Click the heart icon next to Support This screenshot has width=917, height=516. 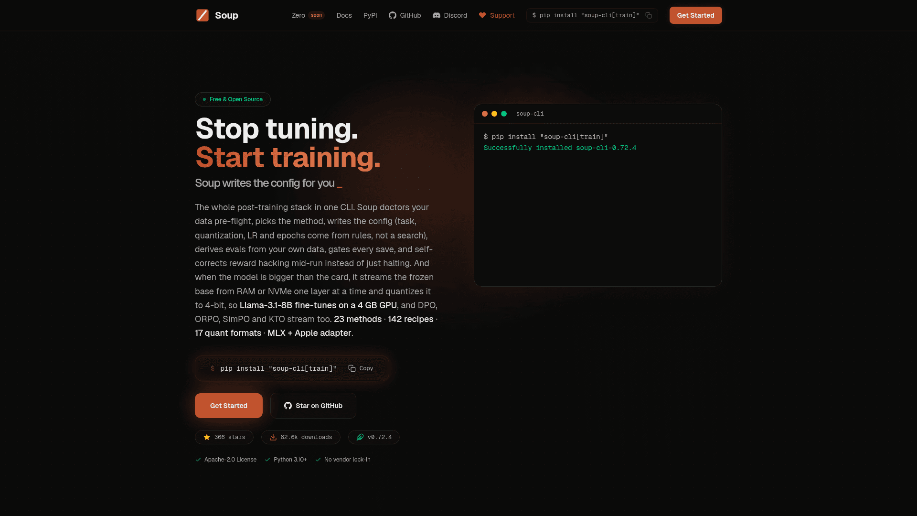pyautogui.click(x=482, y=15)
